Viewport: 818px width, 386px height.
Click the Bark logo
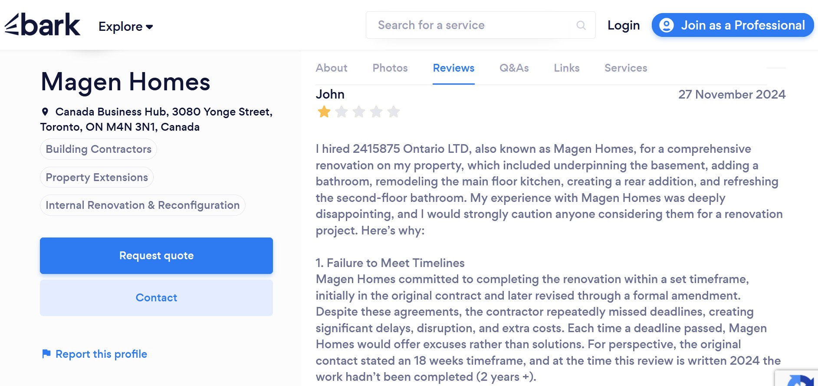pyautogui.click(x=43, y=25)
